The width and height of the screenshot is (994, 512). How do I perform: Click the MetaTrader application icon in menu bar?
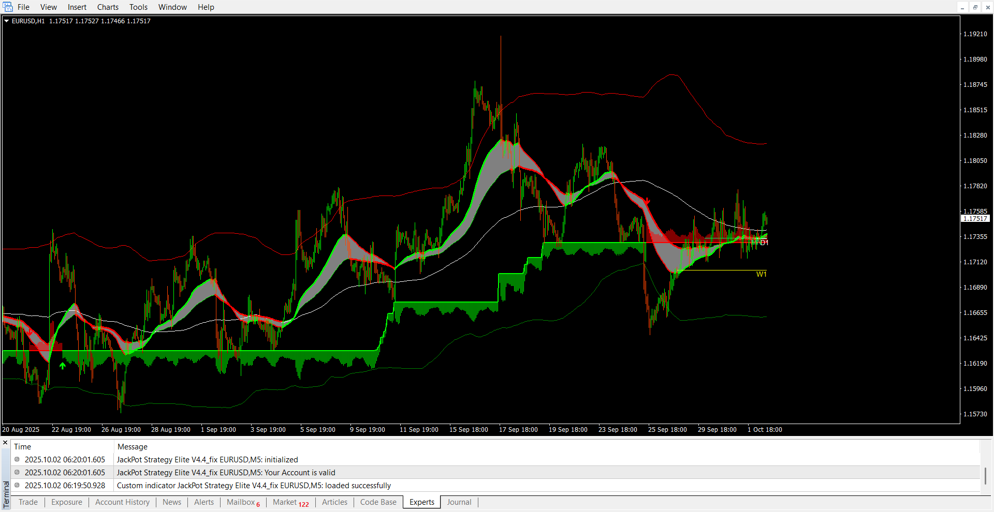pyautogui.click(x=8, y=7)
